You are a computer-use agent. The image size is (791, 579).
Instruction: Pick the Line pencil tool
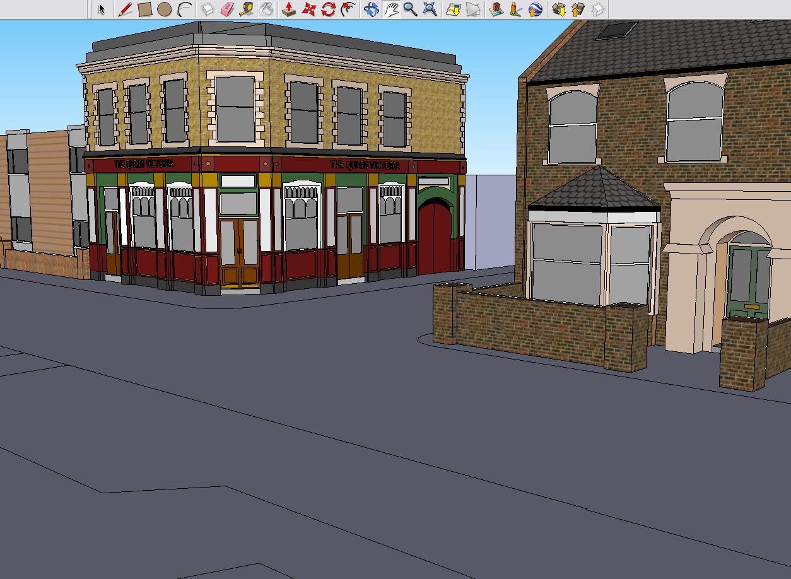coord(125,9)
